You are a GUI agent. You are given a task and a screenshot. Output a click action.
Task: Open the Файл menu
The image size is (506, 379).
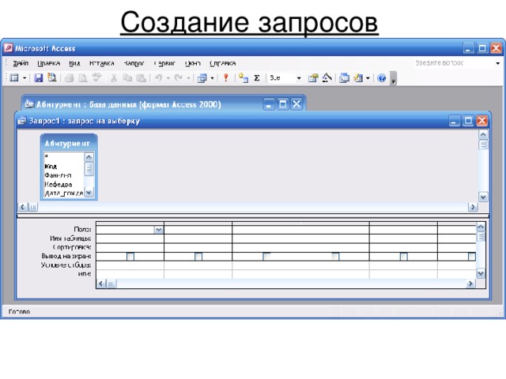tap(21, 63)
